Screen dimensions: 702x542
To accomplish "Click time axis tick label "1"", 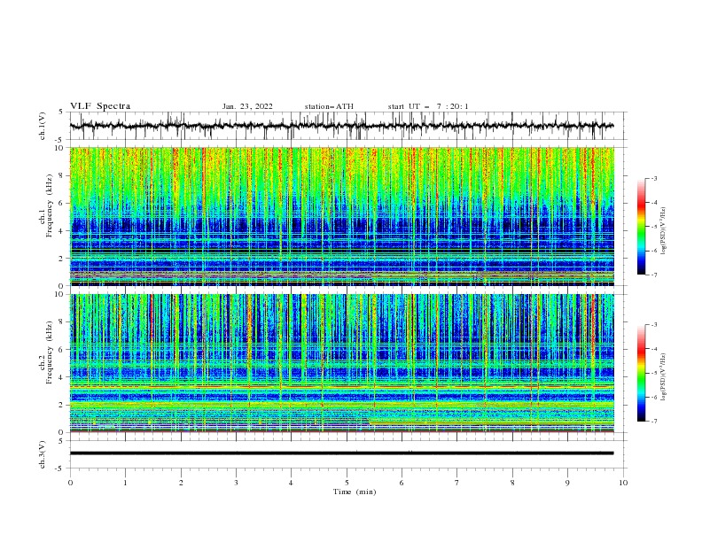I will click(125, 483).
